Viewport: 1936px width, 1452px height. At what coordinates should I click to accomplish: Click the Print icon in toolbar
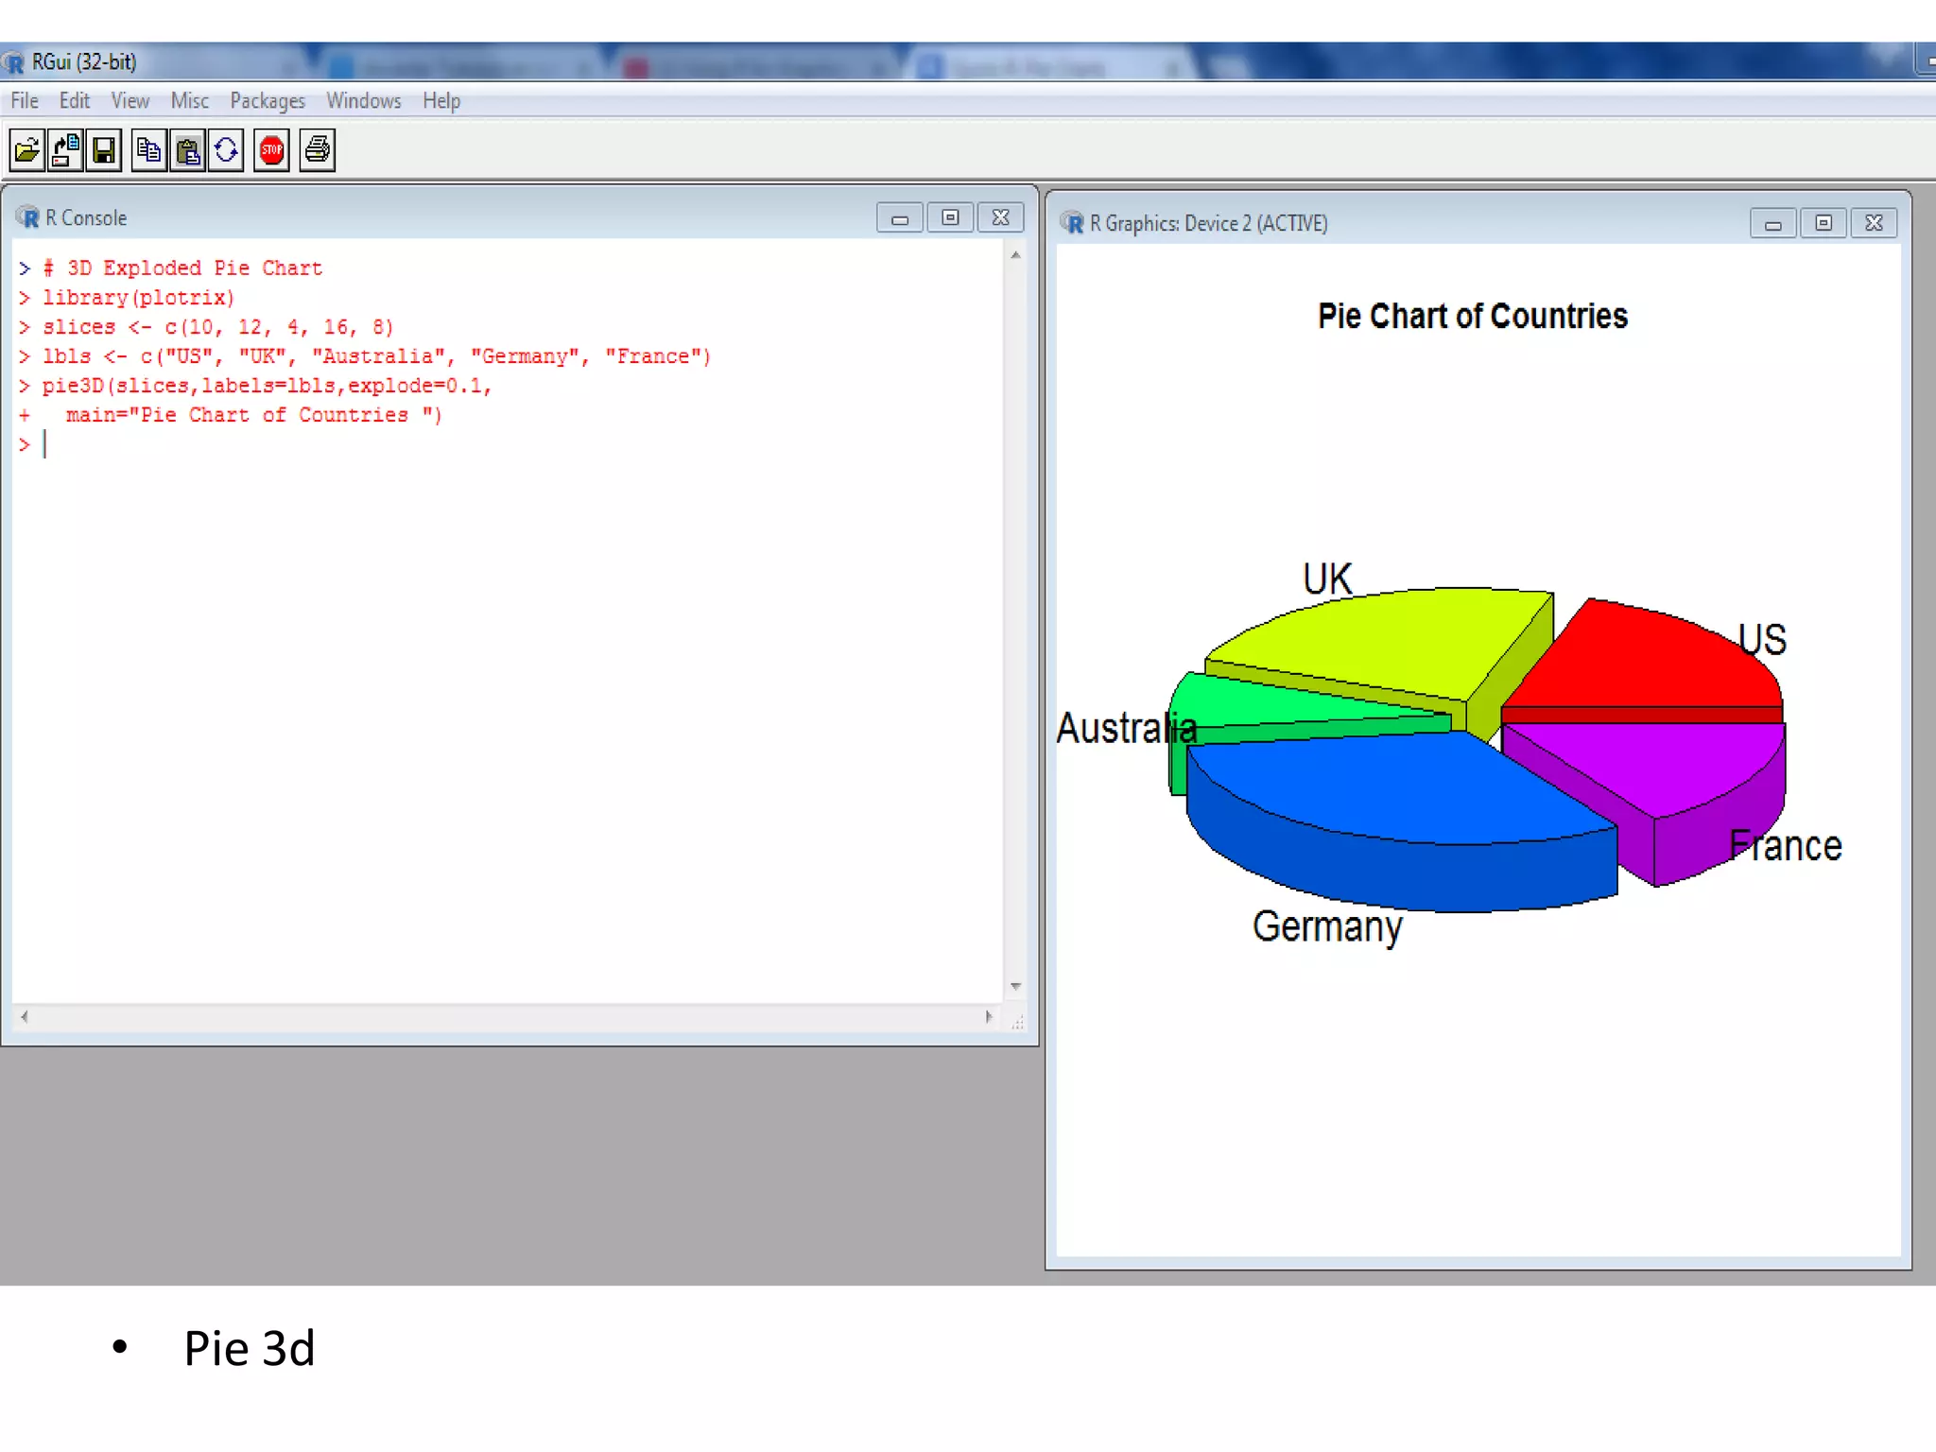click(x=318, y=150)
